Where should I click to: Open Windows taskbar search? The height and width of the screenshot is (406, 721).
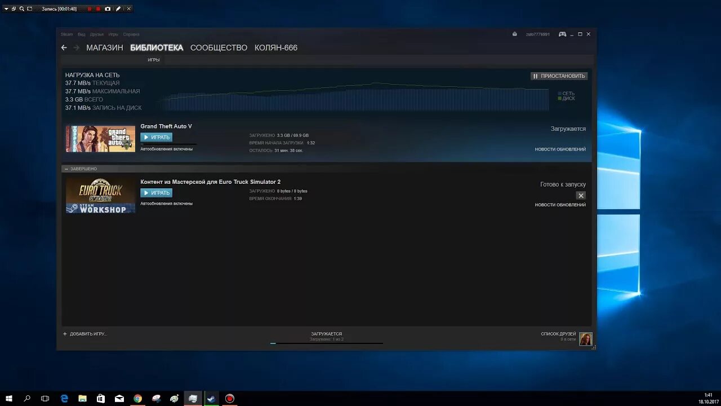27,399
